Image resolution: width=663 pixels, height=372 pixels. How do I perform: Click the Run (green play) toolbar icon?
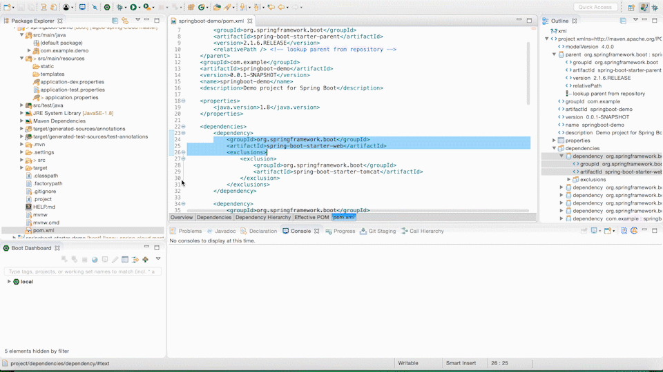click(133, 7)
